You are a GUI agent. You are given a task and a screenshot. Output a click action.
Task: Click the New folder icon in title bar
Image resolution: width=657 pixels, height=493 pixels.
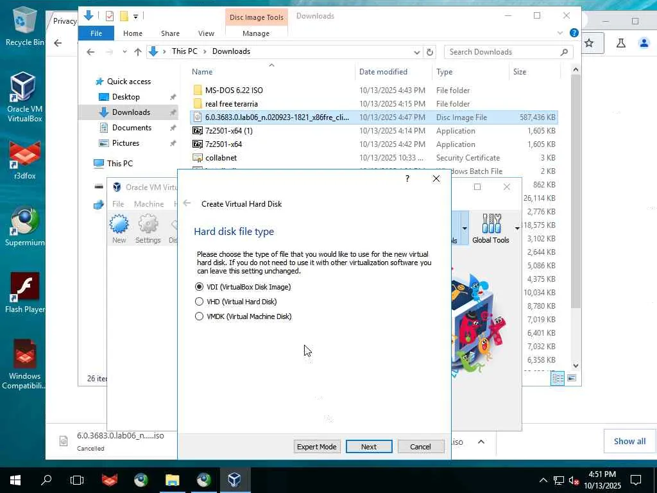[x=124, y=16]
